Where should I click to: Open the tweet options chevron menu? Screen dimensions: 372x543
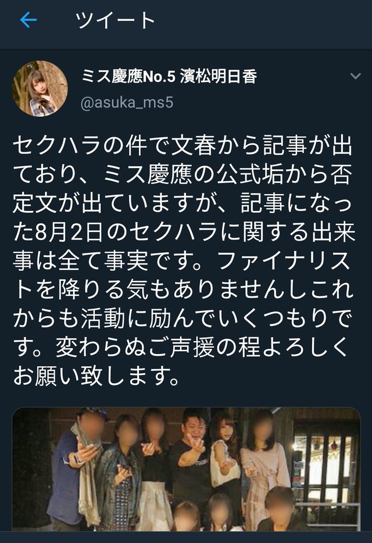(356, 76)
